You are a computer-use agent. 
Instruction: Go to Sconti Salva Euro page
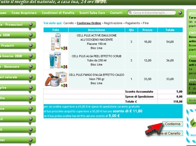tap(92, 13)
